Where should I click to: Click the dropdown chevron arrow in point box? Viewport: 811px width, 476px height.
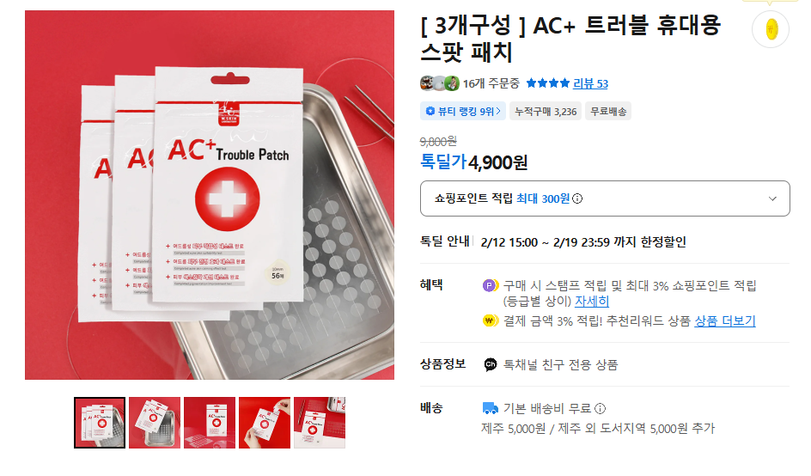pyautogui.click(x=772, y=198)
